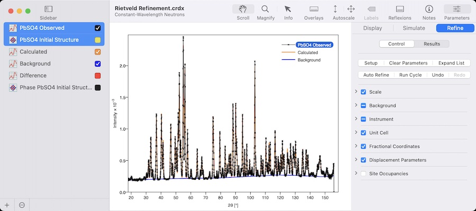476x211 pixels.
Task: Toggle the Sidebar icon
Action: [48, 9]
